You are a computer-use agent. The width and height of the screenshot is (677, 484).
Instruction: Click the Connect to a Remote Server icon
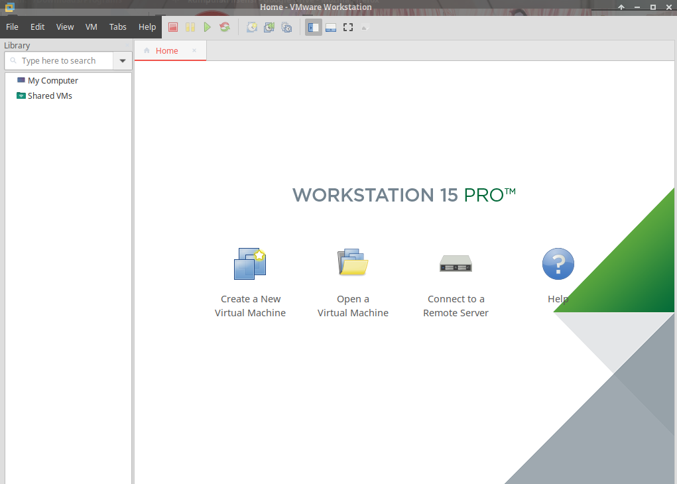pos(456,263)
